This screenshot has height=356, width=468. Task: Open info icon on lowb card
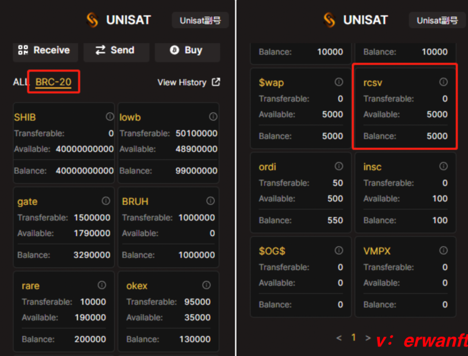(213, 116)
